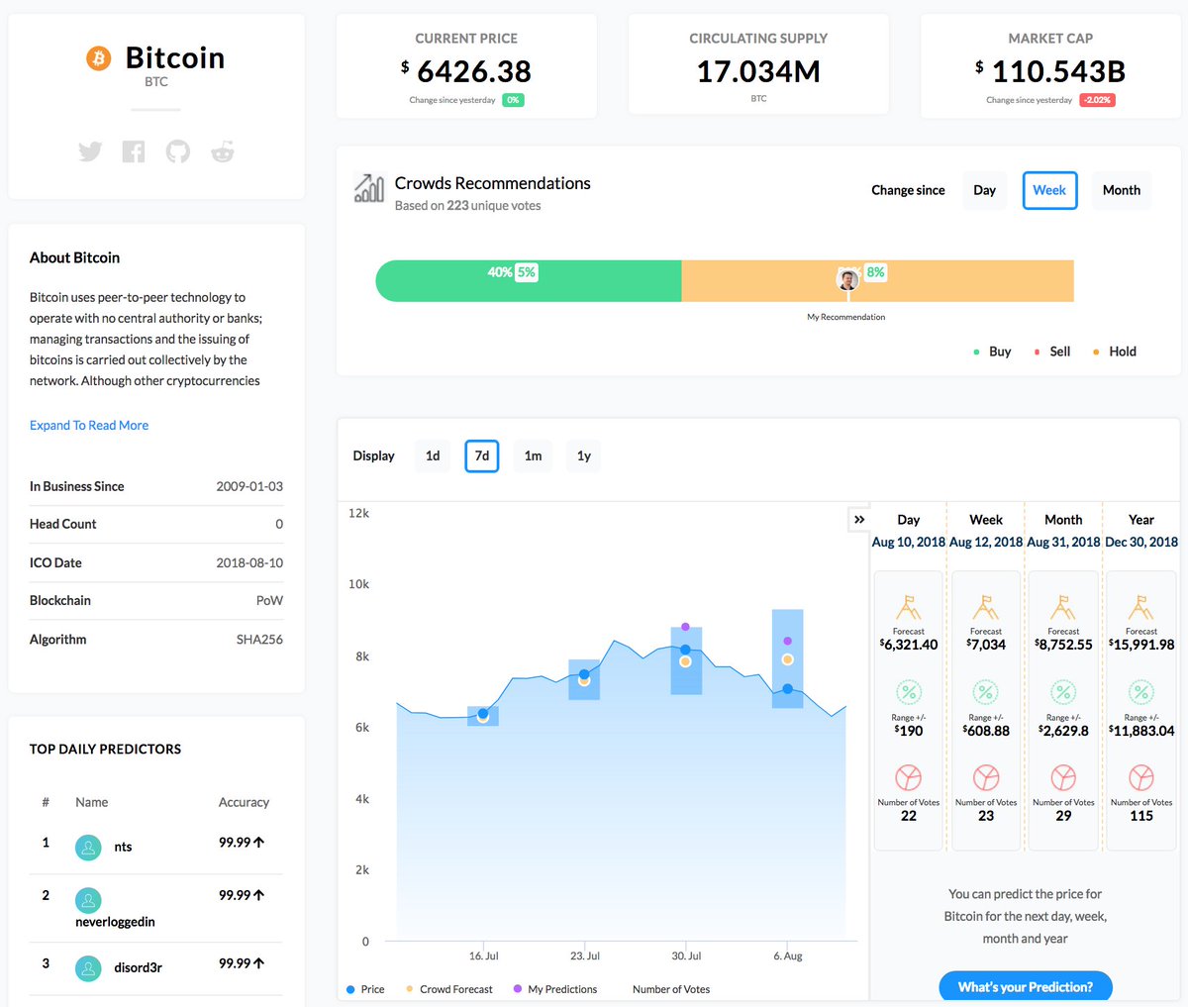Open predictor nts avatar icon
1188x1007 pixels.
click(88, 847)
